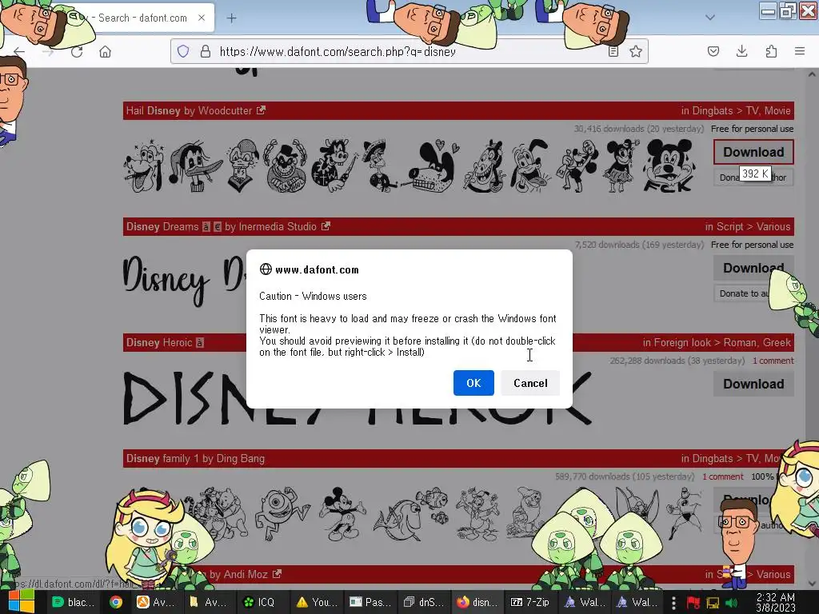
Task: Open Hail Disney font page
Action: tap(153, 110)
